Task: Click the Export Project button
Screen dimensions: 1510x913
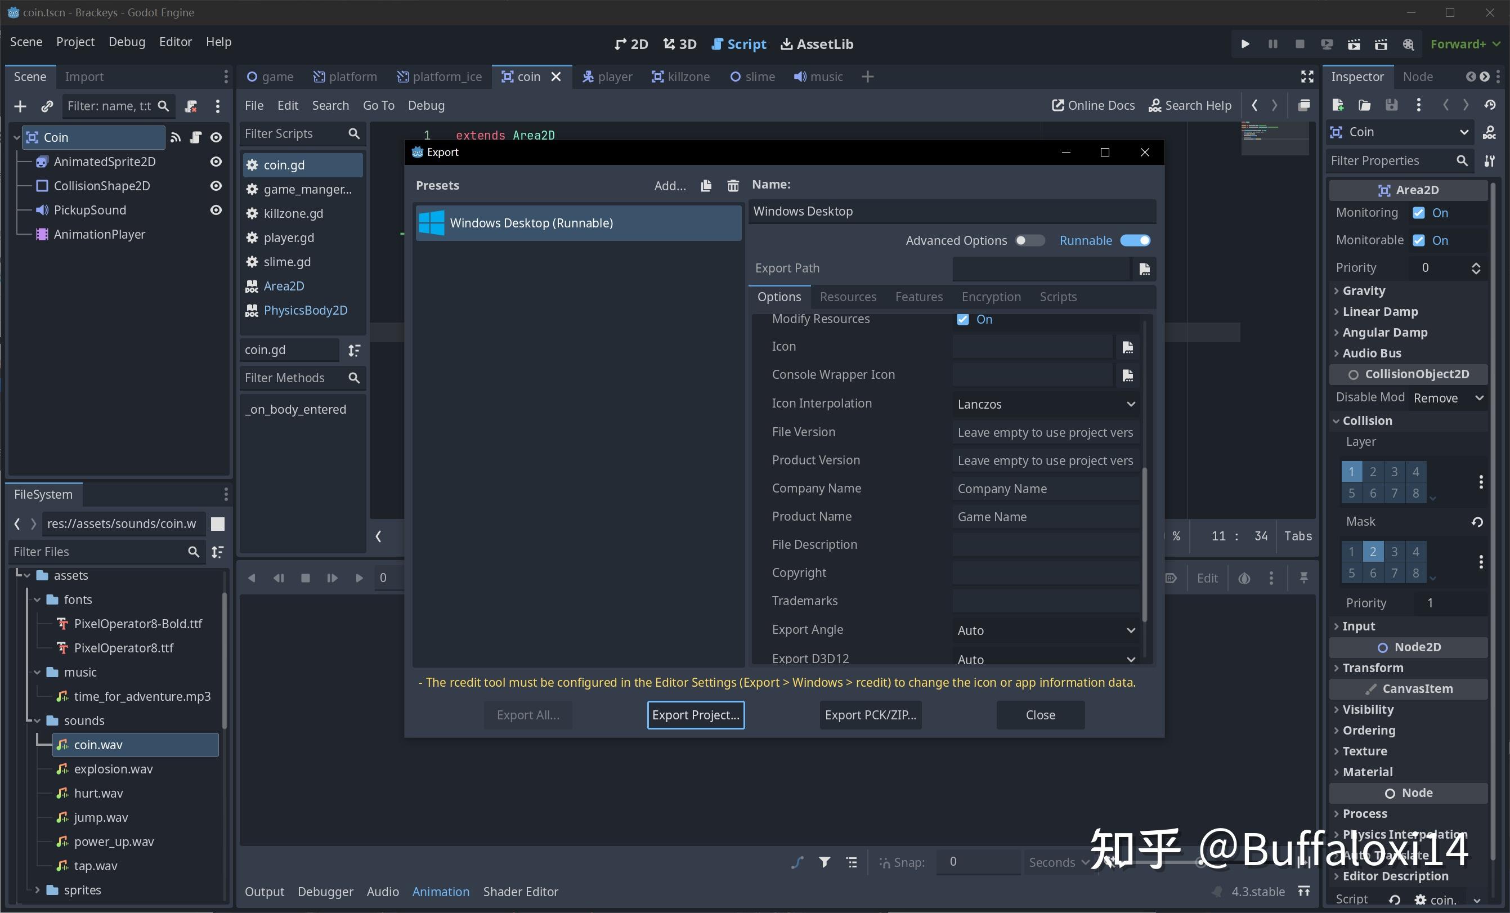Action: coord(695,714)
